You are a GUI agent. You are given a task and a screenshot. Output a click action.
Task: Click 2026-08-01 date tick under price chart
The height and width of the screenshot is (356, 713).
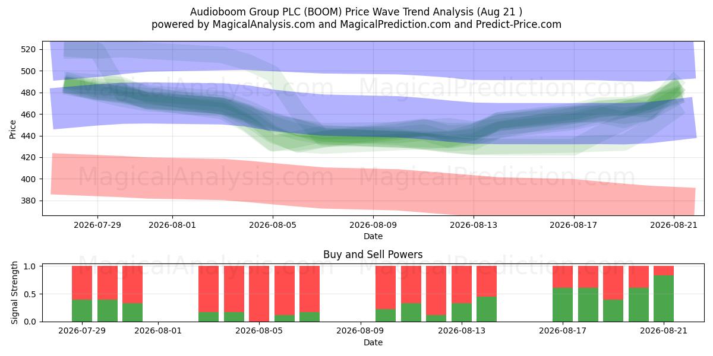tap(172, 225)
